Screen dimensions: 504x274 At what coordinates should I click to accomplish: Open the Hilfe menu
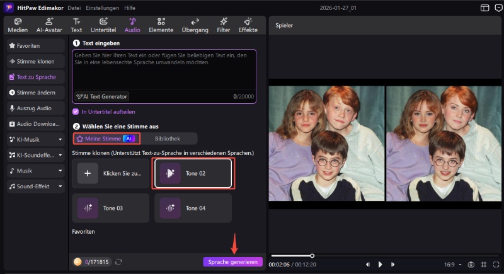click(x=130, y=8)
